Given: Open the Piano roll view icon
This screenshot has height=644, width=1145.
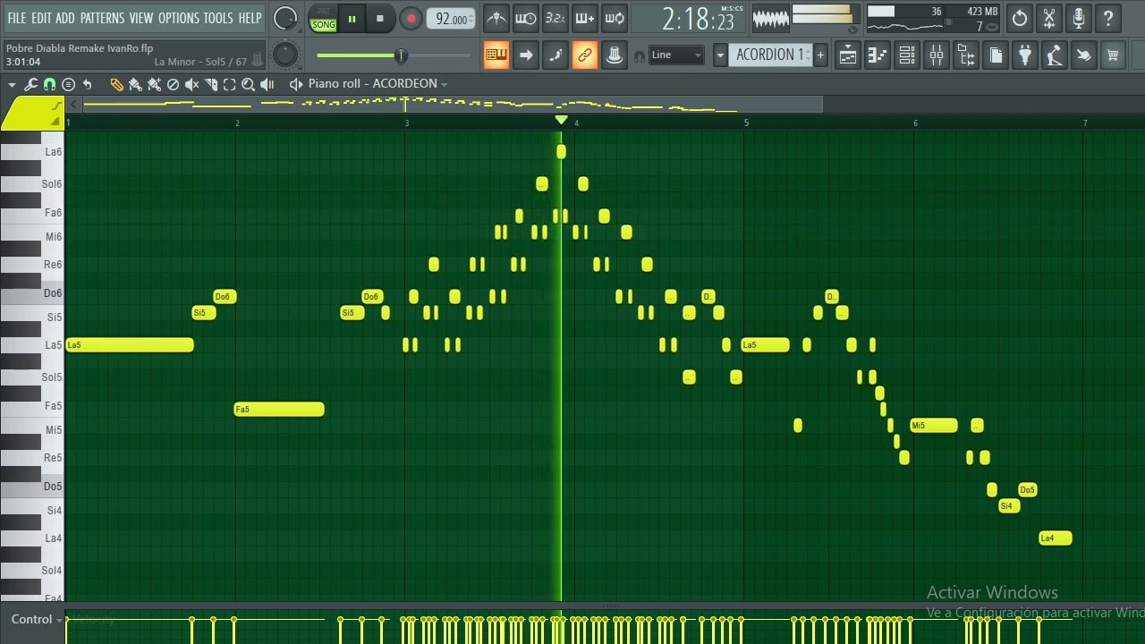Looking at the screenshot, I should tap(878, 55).
